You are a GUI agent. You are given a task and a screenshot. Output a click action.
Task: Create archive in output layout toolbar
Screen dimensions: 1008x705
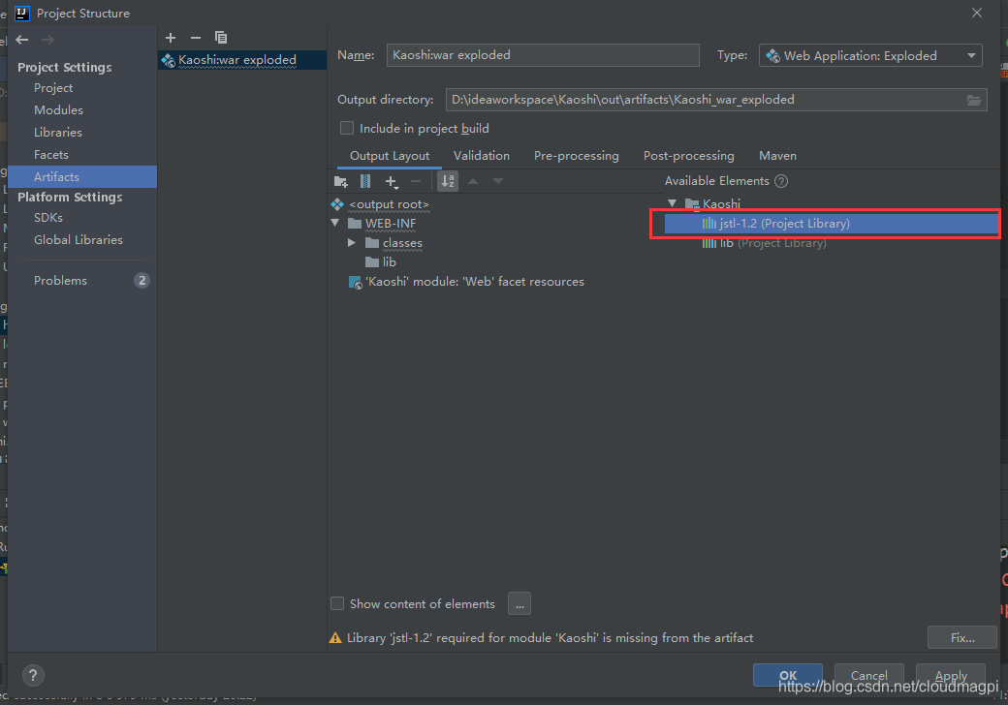[x=365, y=182]
